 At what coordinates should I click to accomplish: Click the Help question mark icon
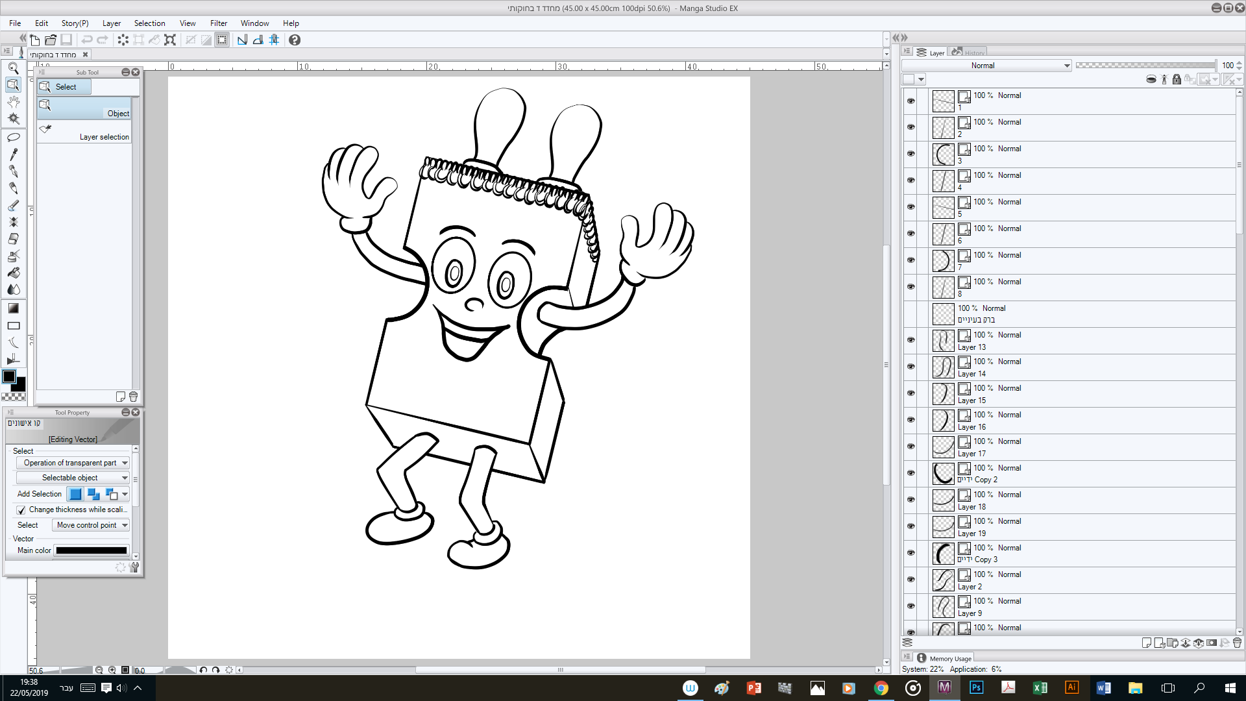coord(295,40)
